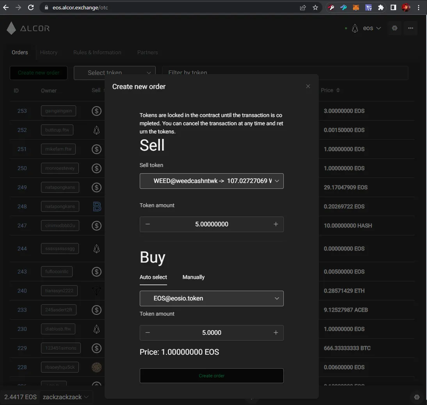Click the dollar token icon in row 250

click(x=96, y=168)
